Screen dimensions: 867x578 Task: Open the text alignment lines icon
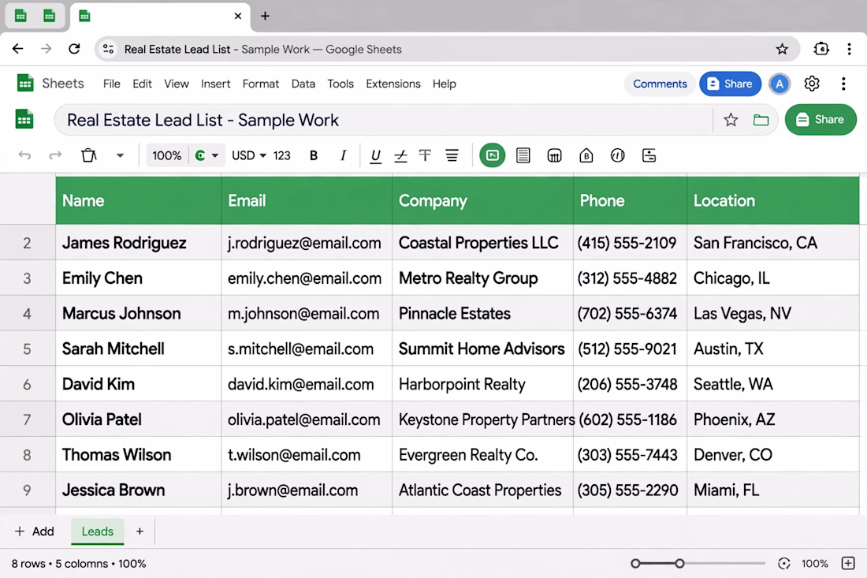click(452, 155)
